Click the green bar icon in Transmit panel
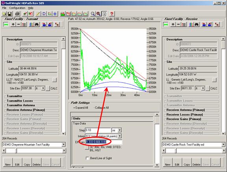This screenshot has width=227, height=172. [x=6, y=24]
